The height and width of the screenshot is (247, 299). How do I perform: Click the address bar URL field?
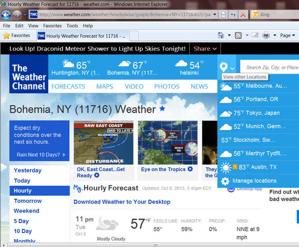coord(125,14)
